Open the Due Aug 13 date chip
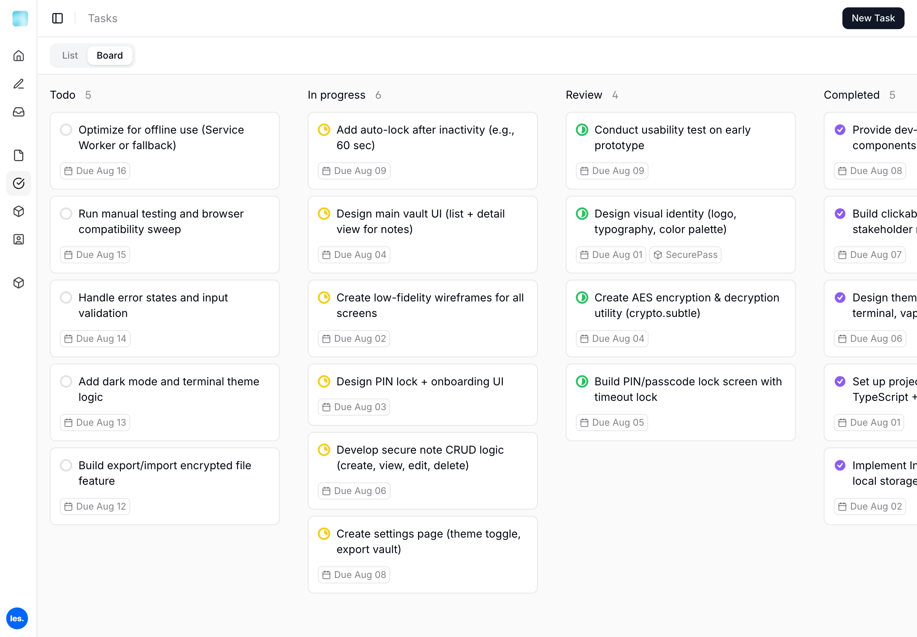The image size is (917, 637). [95, 422]
